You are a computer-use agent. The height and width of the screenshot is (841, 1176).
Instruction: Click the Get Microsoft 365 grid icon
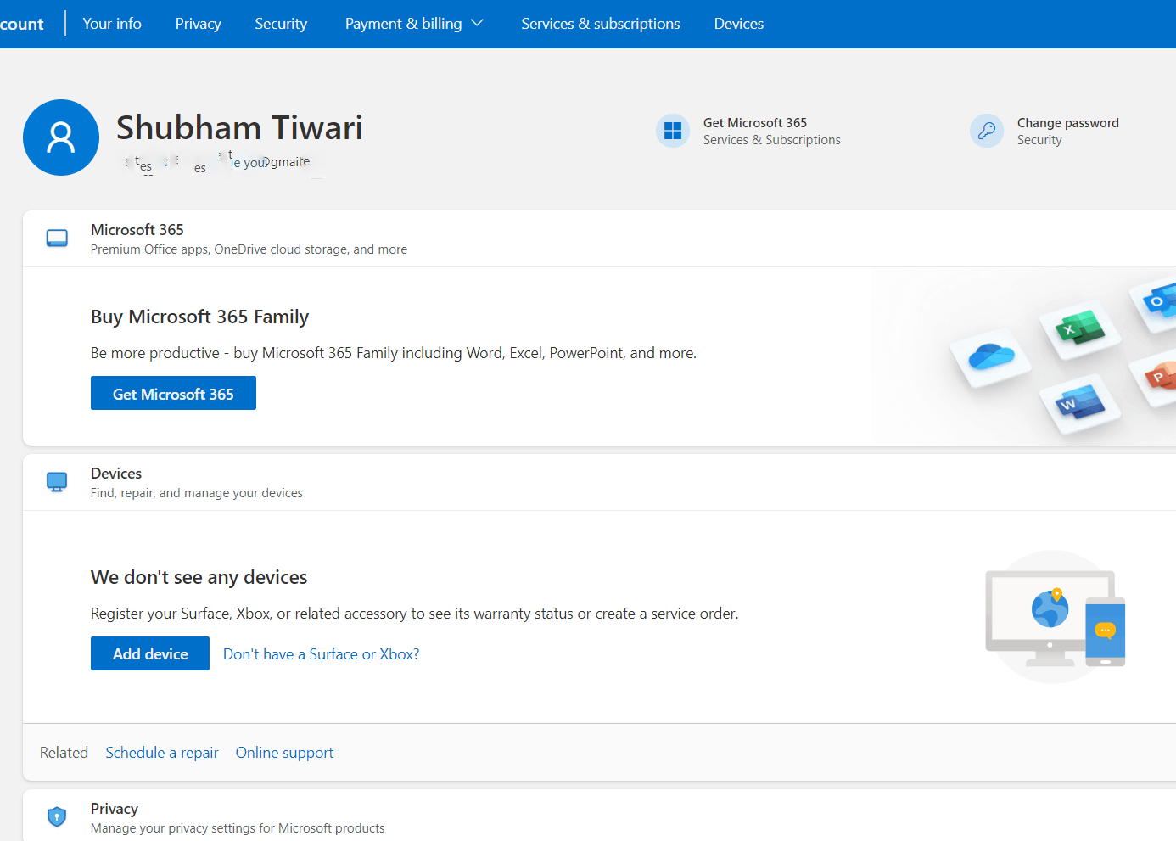673,131
